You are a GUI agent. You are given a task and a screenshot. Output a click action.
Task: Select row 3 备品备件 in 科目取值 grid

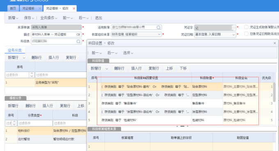pos(180,103)
